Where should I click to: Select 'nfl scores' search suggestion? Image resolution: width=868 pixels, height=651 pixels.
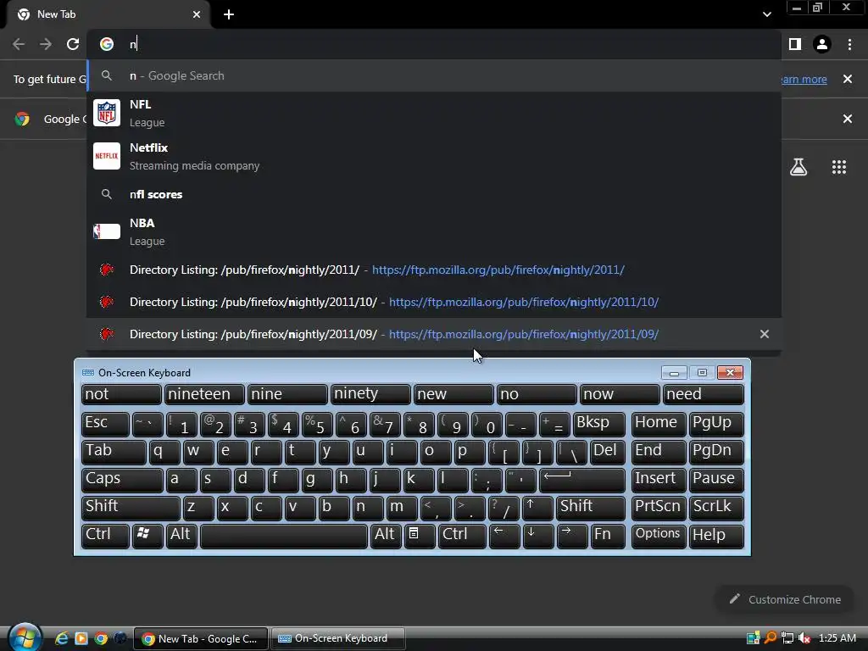coord(434,194)
